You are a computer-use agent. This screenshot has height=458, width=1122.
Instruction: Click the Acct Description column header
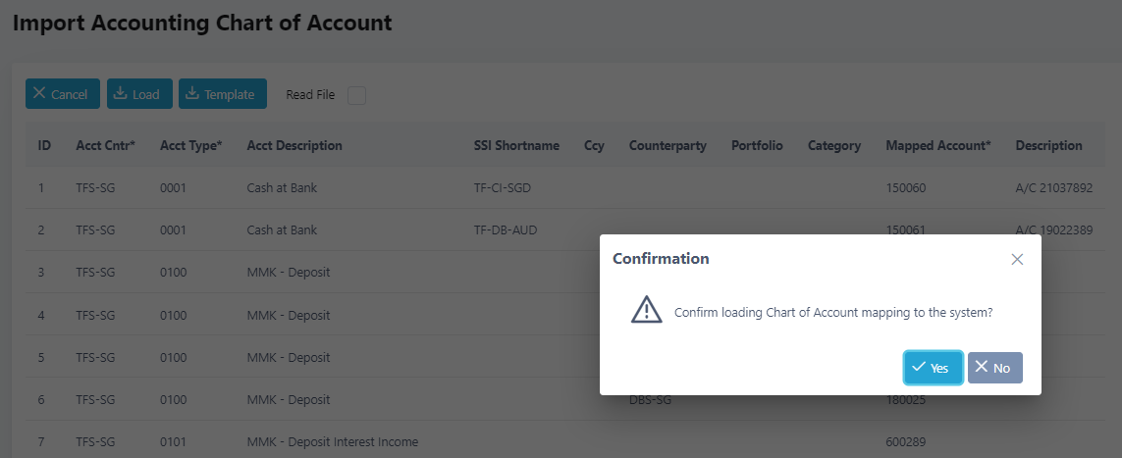[294, 146]
